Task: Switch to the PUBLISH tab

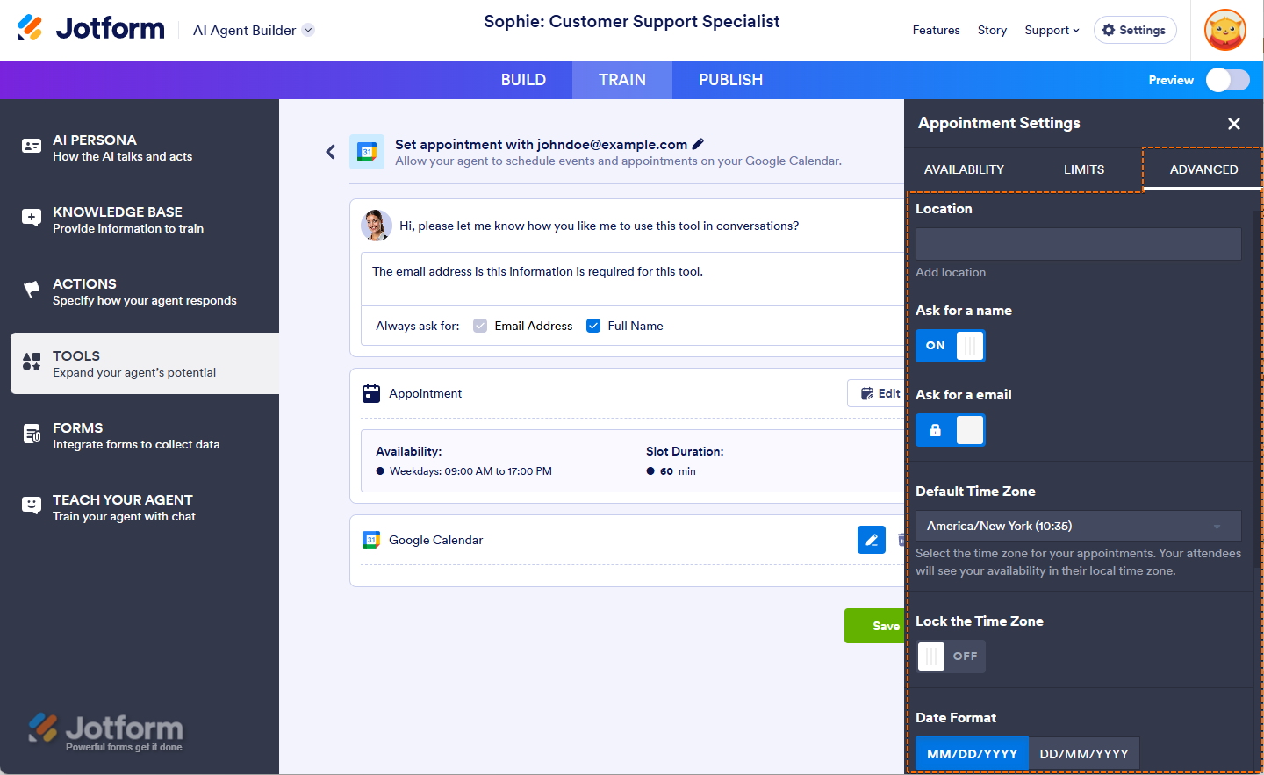Action: [x=730, y=80]
